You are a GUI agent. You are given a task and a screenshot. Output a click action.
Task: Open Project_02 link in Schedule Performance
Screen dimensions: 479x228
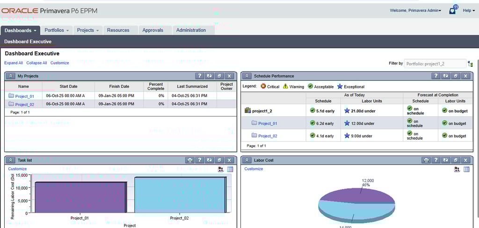pyautogui.click(x=268, y=136)
